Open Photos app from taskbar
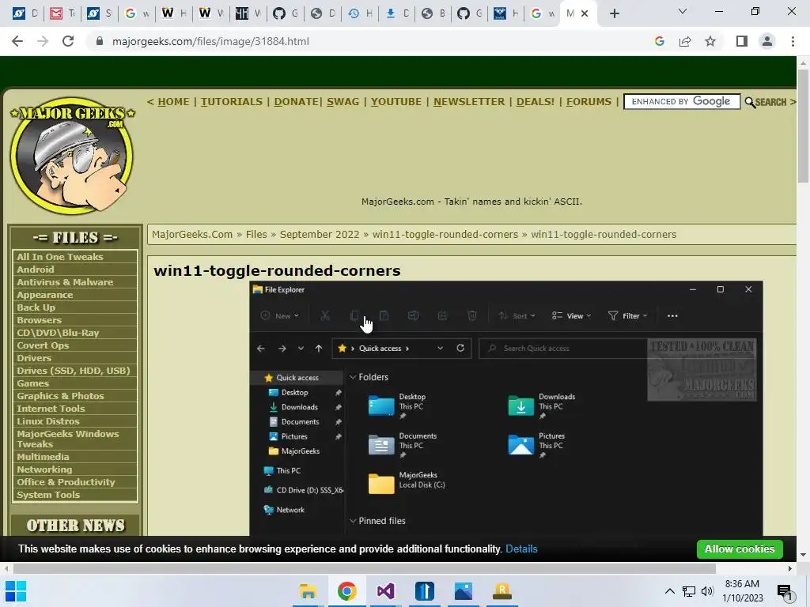Image resolution: width=810 pixels, height=607 pixels. coord(464,591)
